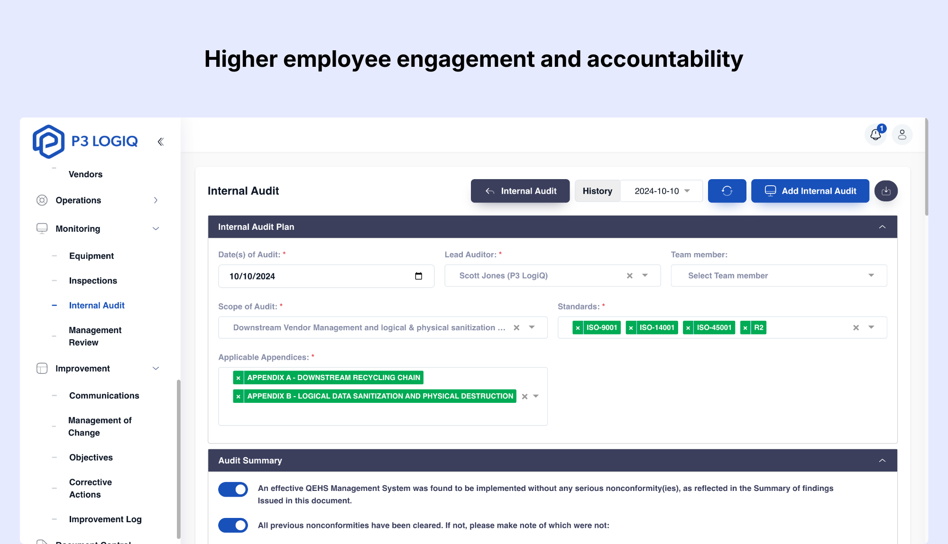Viewport: 948px width, 544px height.
Task: Click the sidebar scrollbar
Action: coord(178,459)
